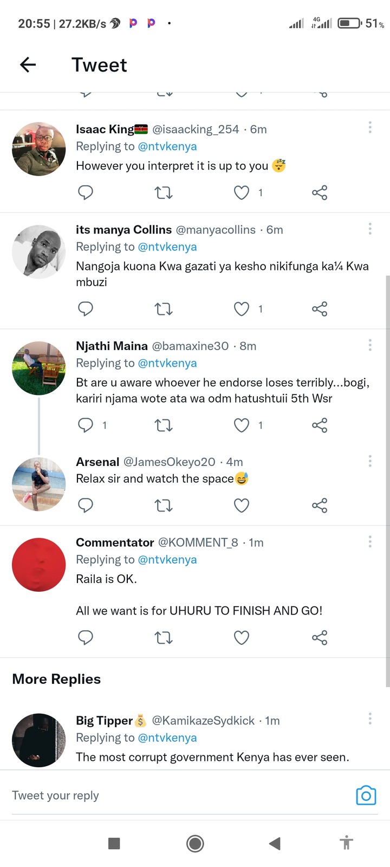Open Commentator's red profile avatar

pos(39,565)
